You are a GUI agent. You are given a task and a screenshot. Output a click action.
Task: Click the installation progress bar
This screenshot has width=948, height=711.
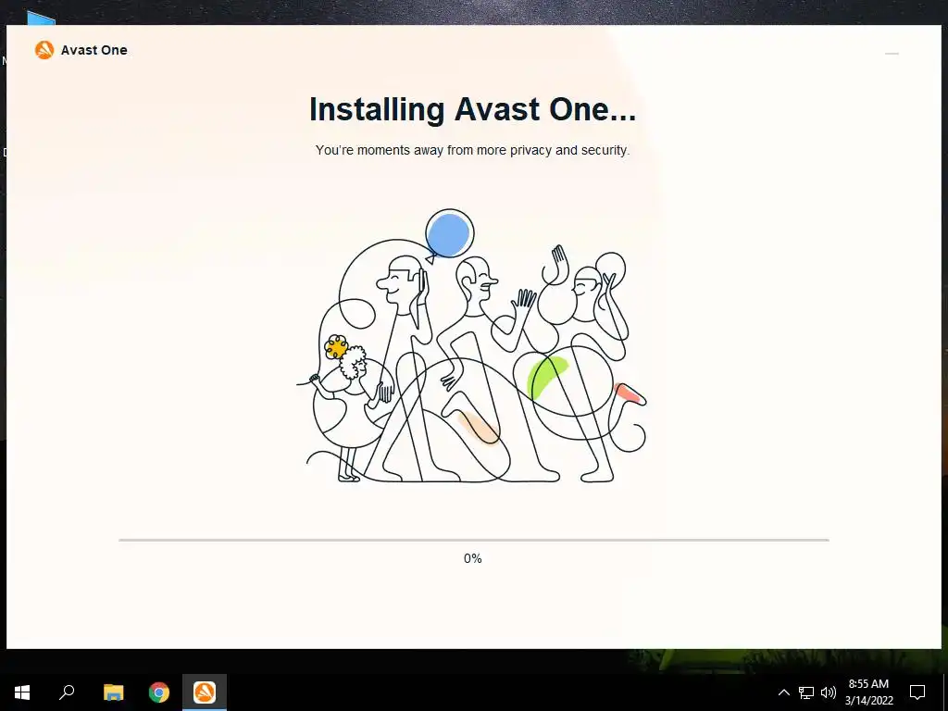point(473,540)
